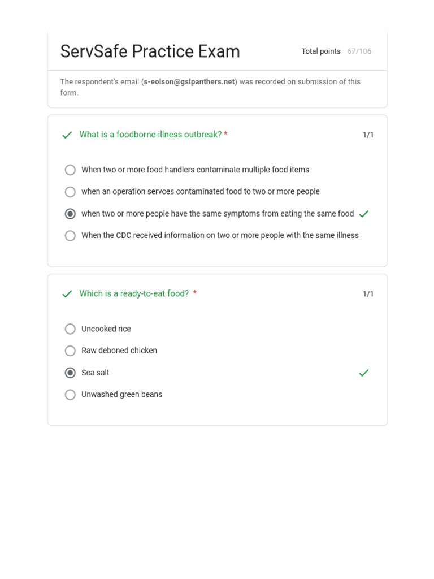This screenshot has width=434, height=579.
Task: Pick the 'CDC received information' radio option
Action: pos(70,235)
